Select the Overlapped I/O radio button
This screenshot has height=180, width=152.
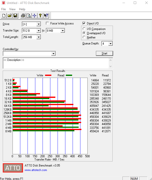[x=84, y=33]
